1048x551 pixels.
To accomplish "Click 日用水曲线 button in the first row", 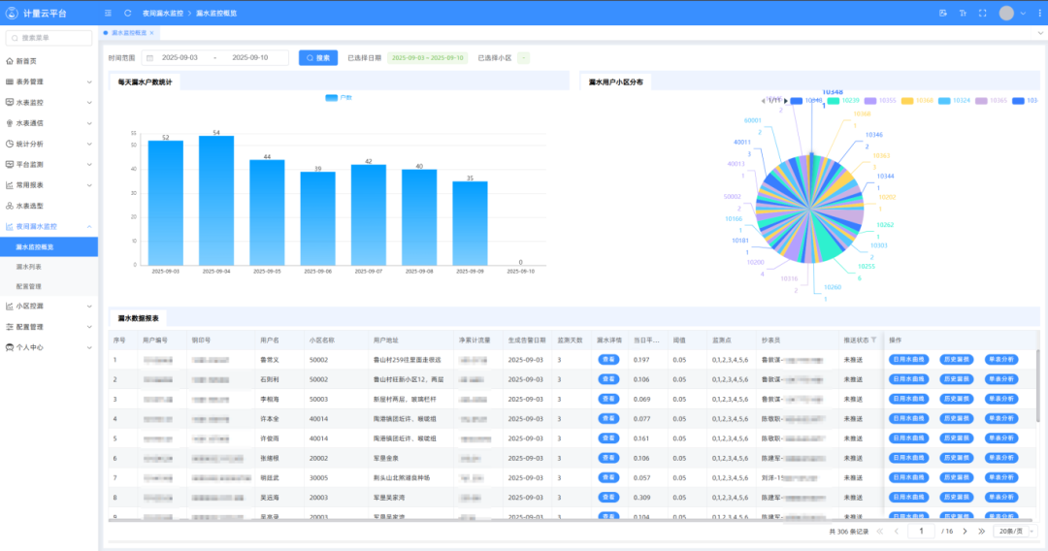I will (x=908, y=360).
